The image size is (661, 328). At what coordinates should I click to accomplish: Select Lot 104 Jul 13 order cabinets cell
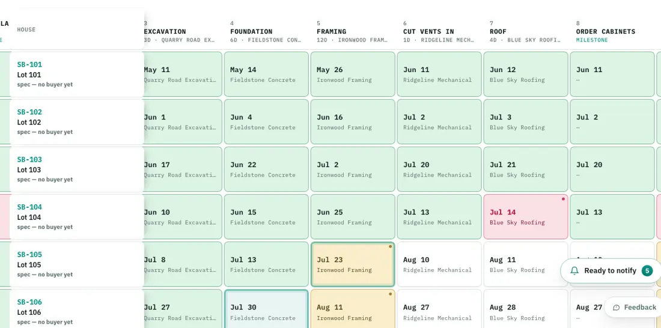click(x=612, y=217)
